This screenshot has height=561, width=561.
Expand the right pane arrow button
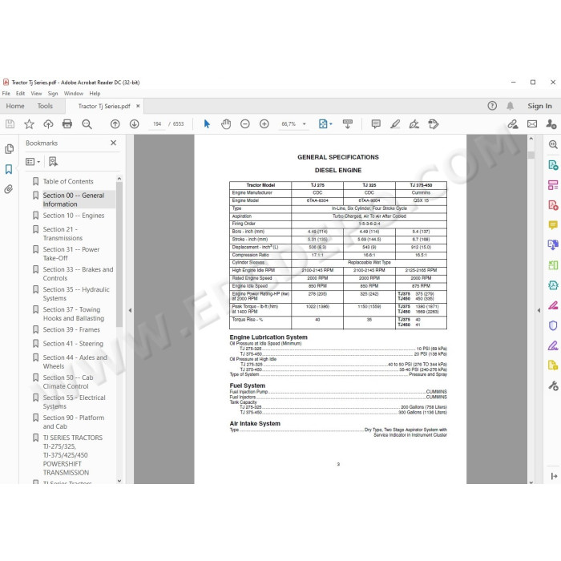[554, 476]
